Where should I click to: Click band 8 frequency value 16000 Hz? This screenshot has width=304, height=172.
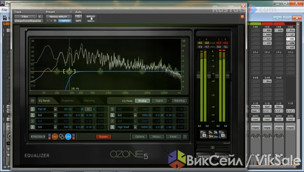pyautogui.click(x=146, y=127)
